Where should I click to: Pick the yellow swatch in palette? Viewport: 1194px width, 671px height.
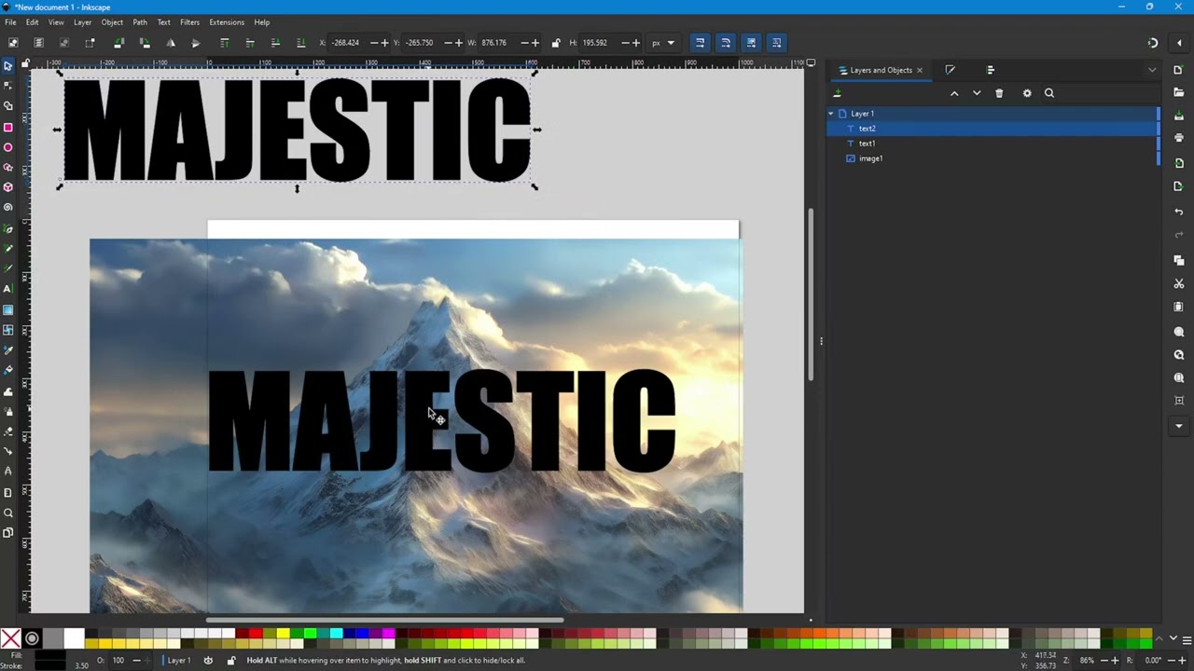click(283, 634)
